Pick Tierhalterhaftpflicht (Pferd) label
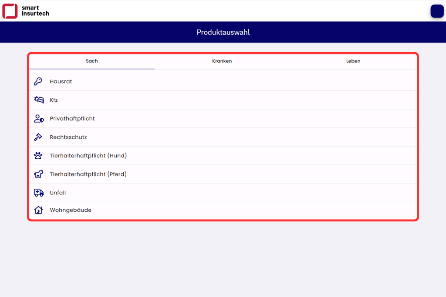 [88, 174]
